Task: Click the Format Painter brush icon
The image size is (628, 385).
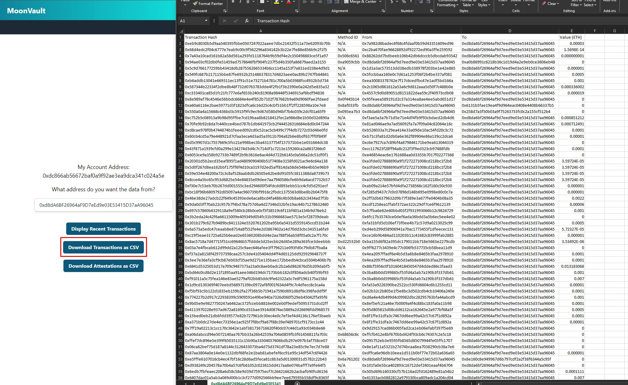Action: click(x=195, y=4)
